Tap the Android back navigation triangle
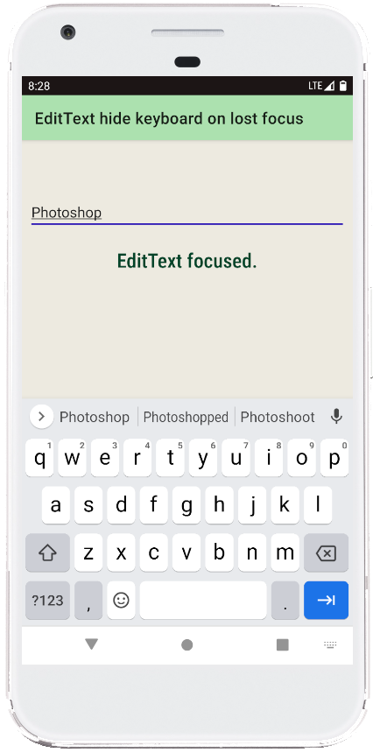 (92, 644)
